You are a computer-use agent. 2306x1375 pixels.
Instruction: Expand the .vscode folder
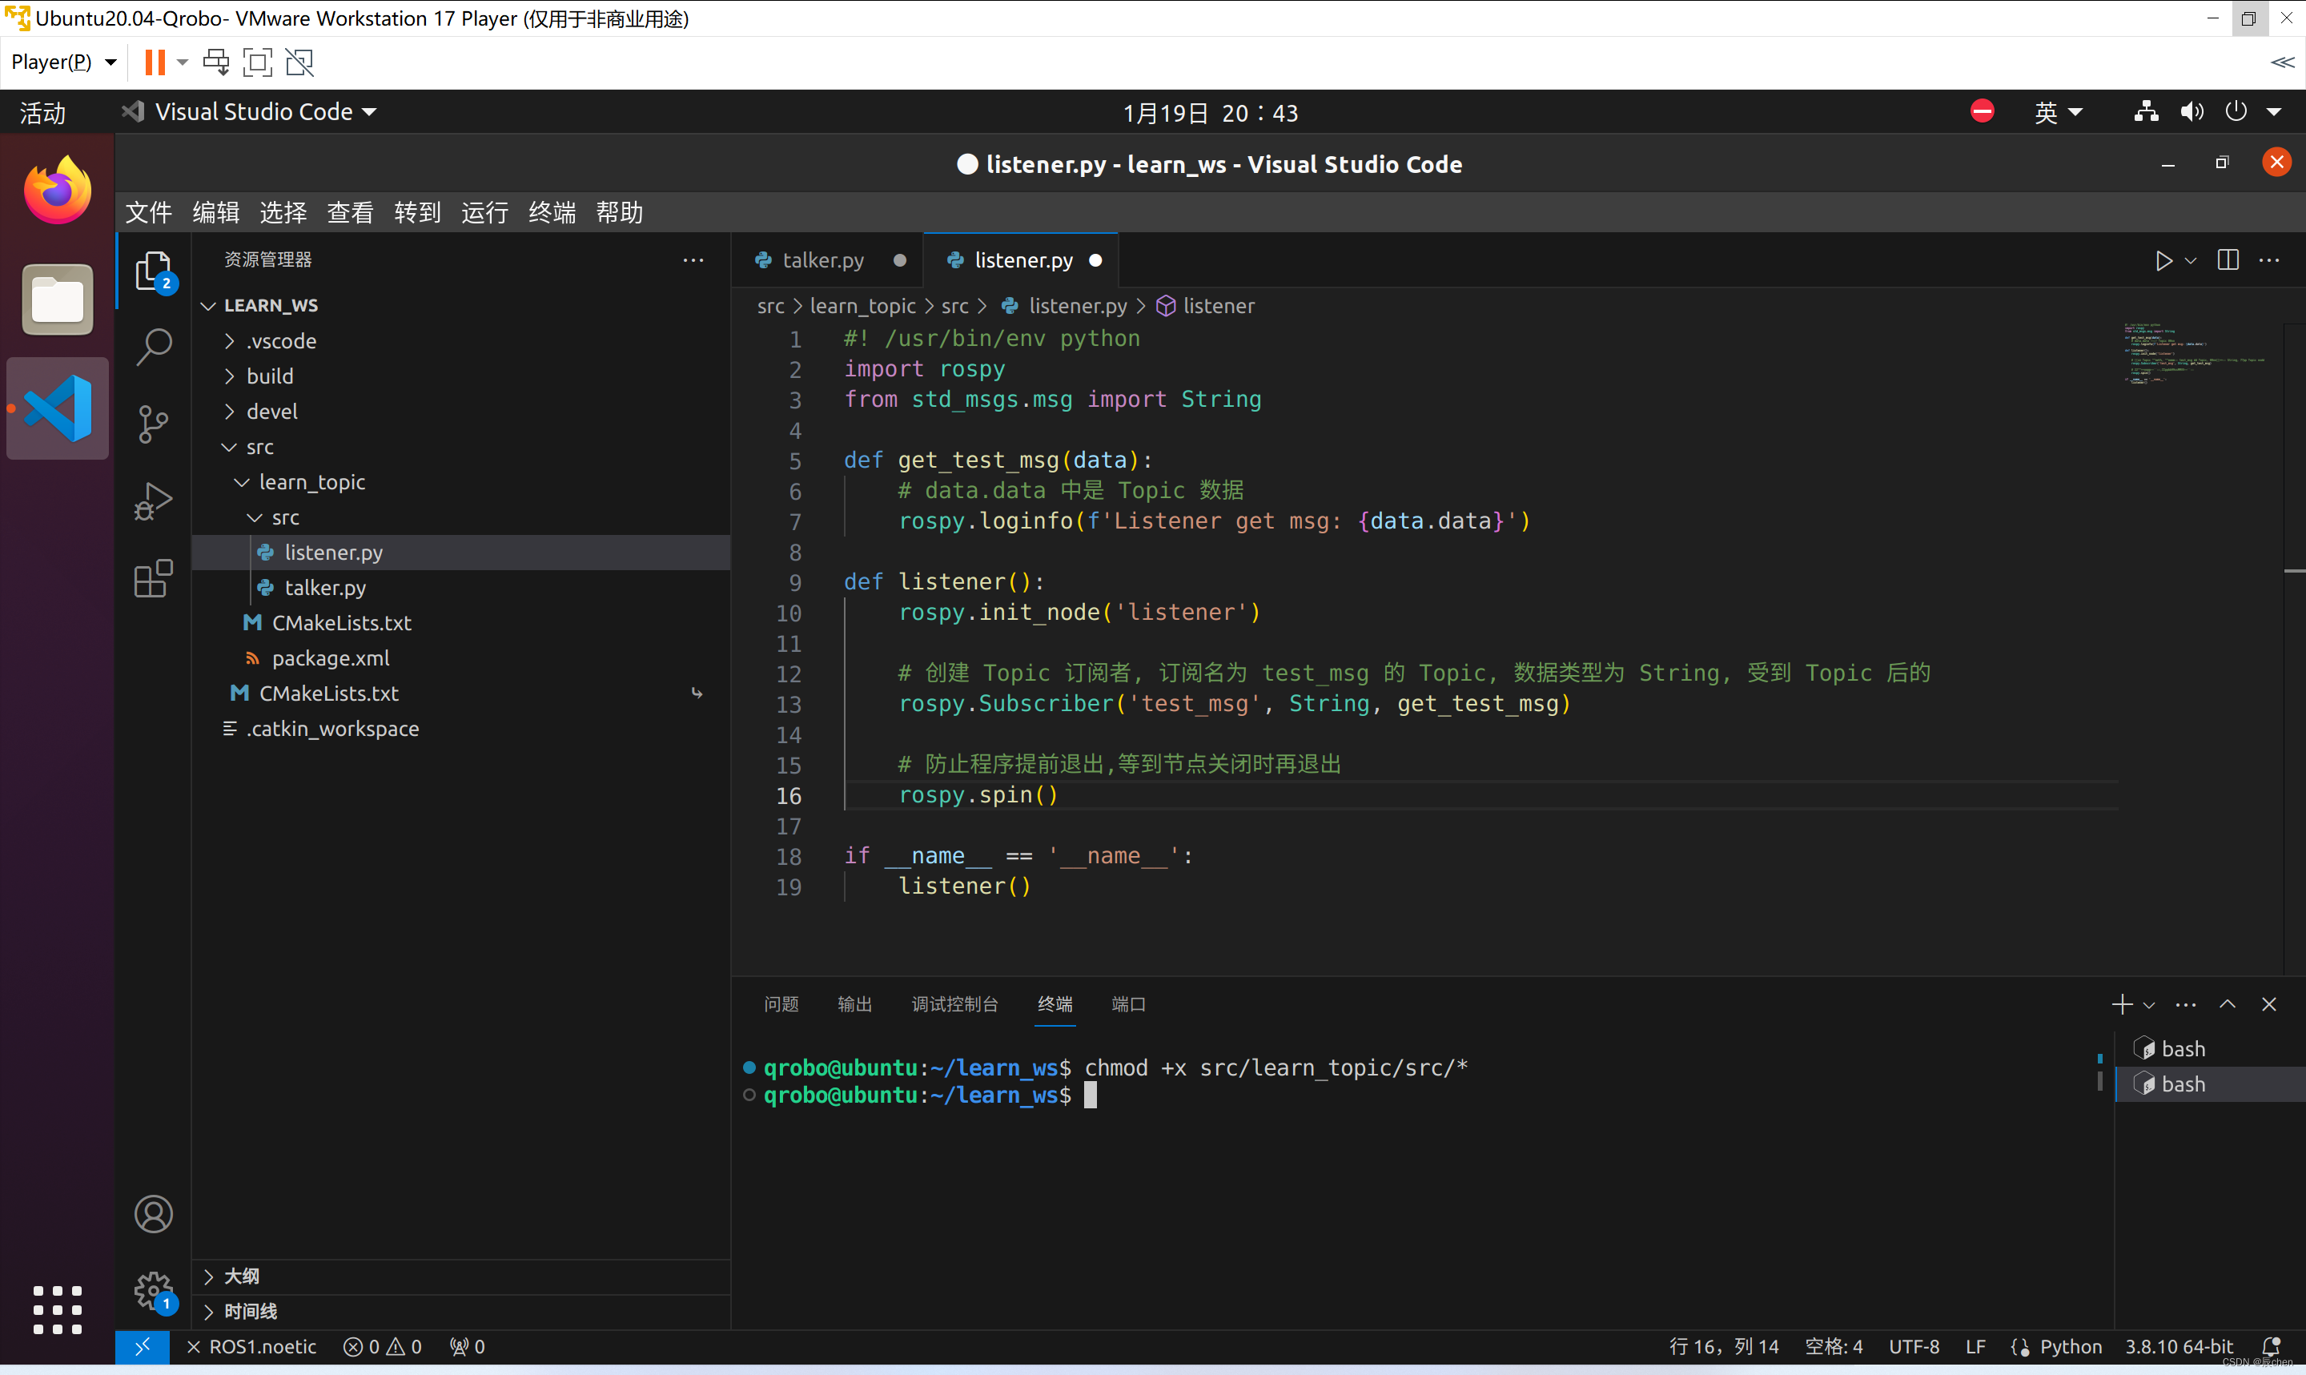click(x=461, y=341)
